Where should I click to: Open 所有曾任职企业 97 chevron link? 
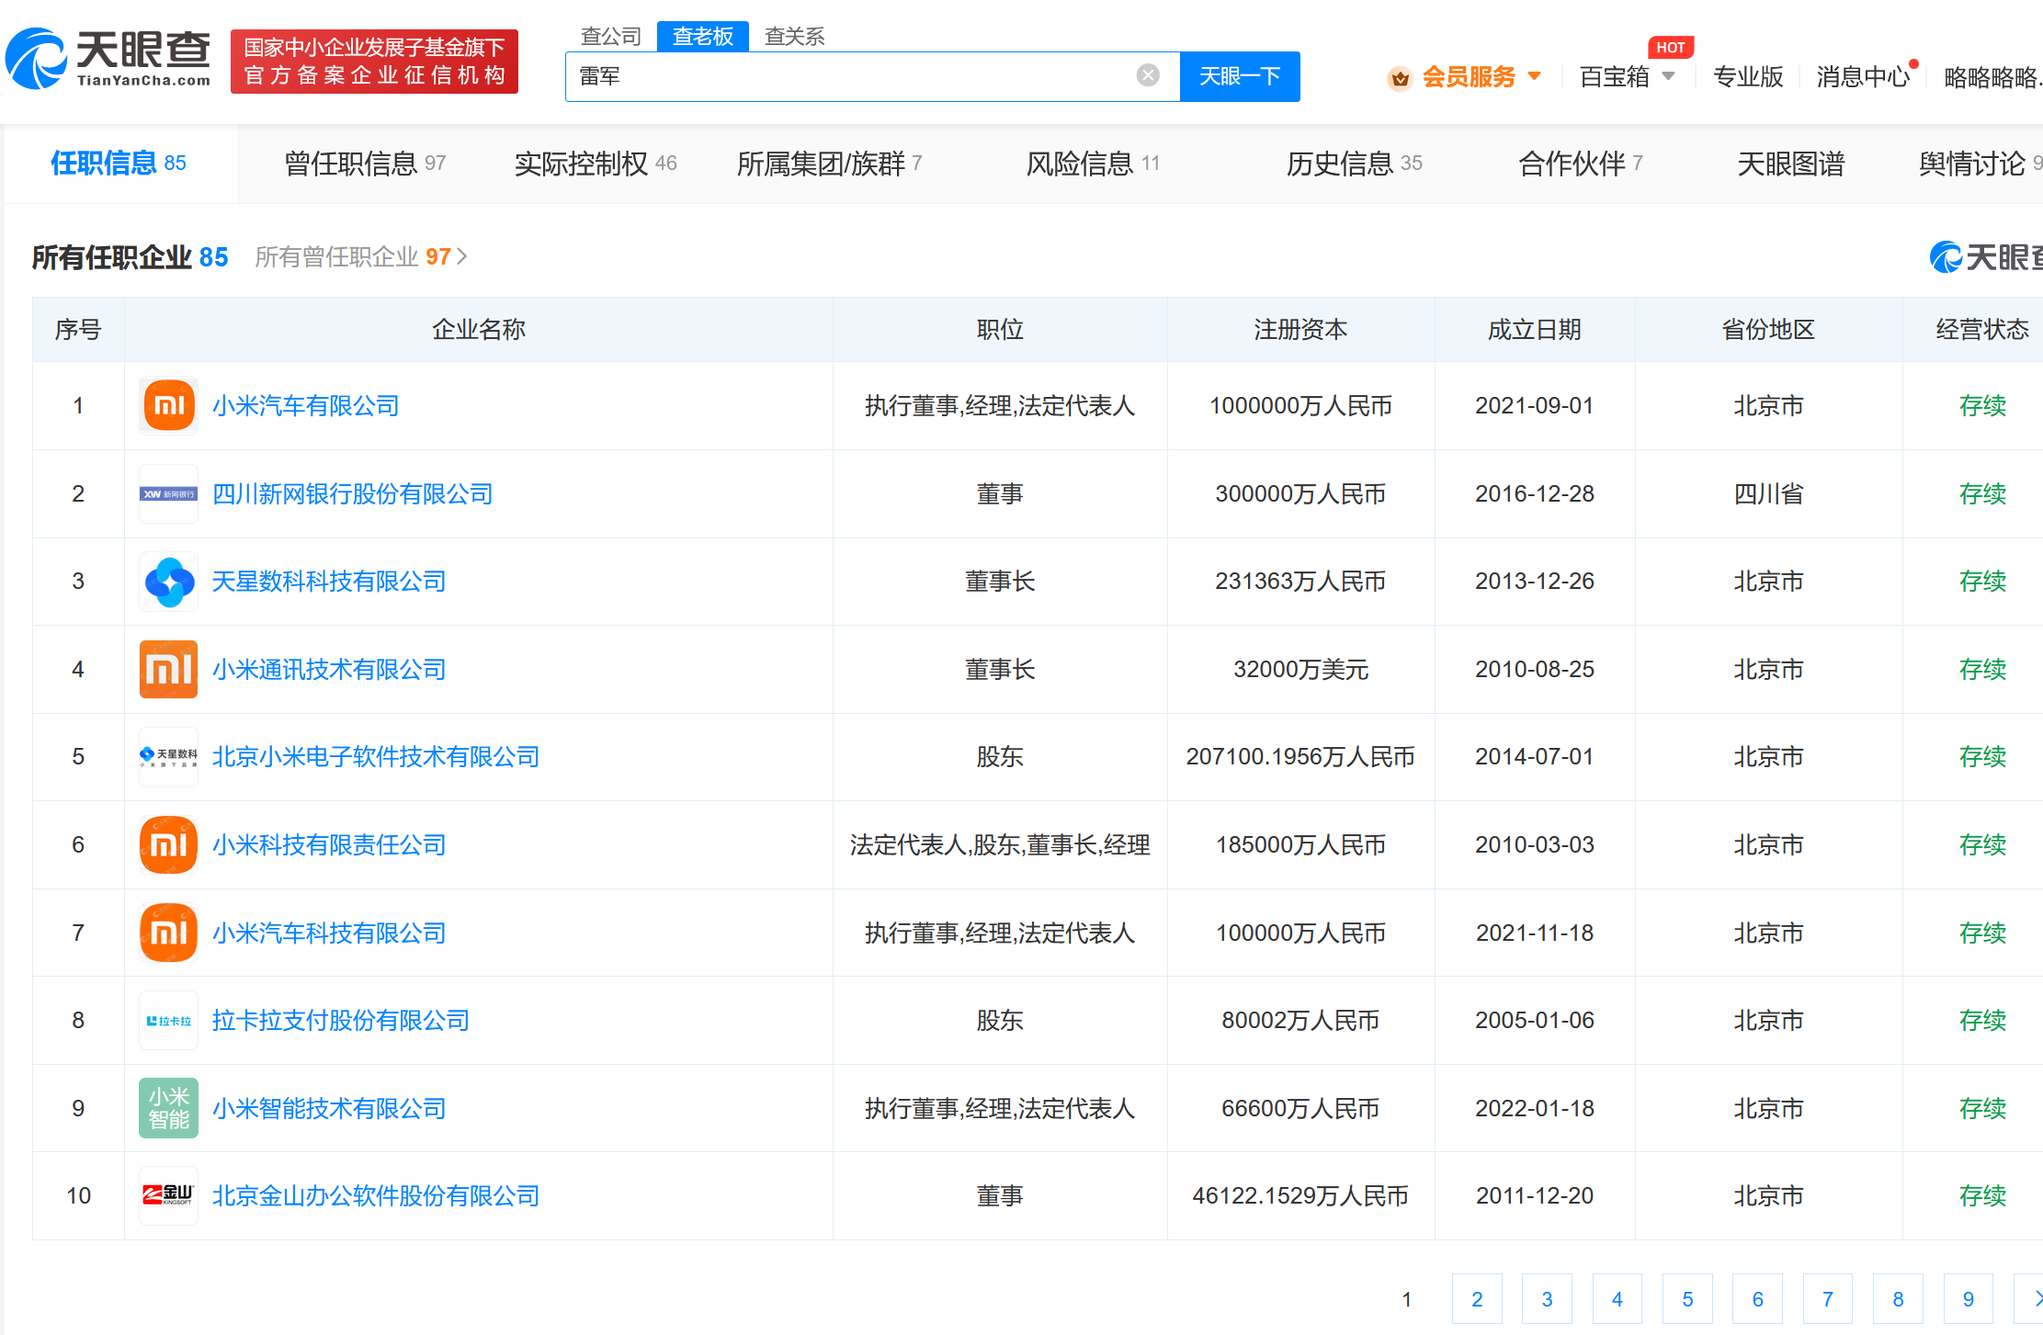461,256
